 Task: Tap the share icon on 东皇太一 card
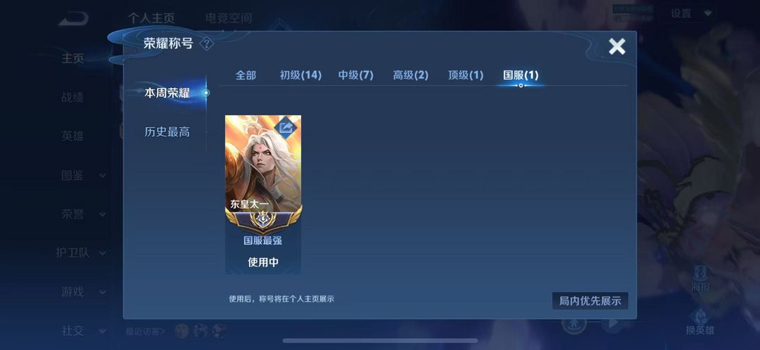pos(286,127)
